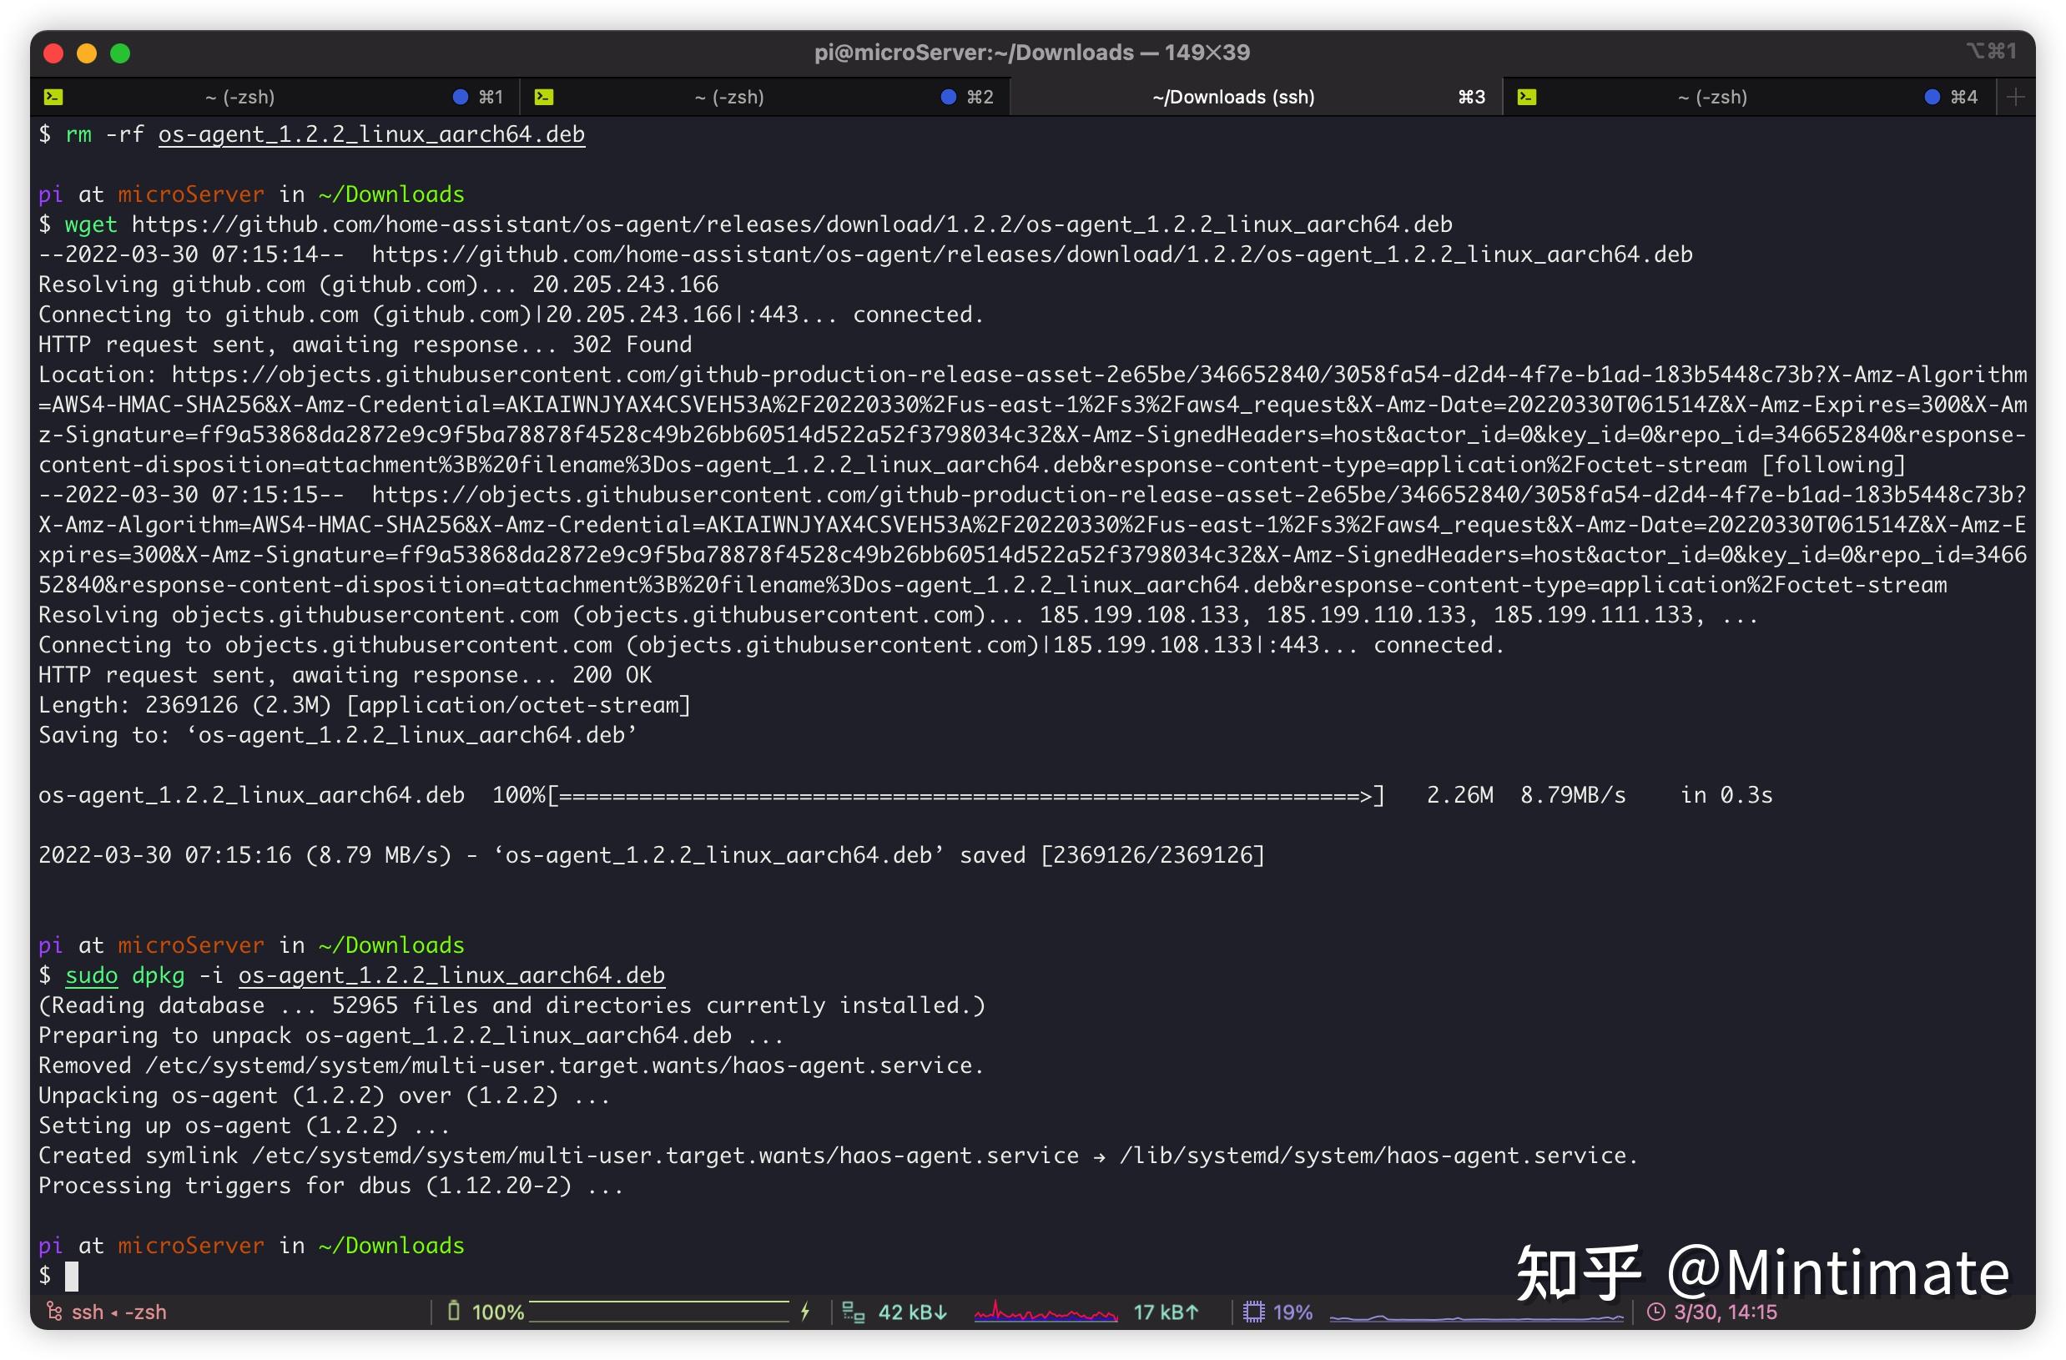Viewport: 2066px width, 1360px height.
Task: Click the '302 Found' response line
Action: point(365,345)
